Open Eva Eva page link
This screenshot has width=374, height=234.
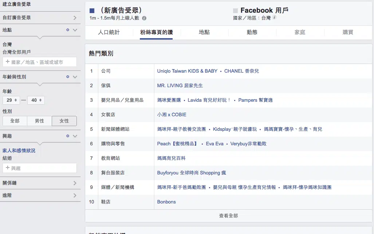click(x=214, y=144)
